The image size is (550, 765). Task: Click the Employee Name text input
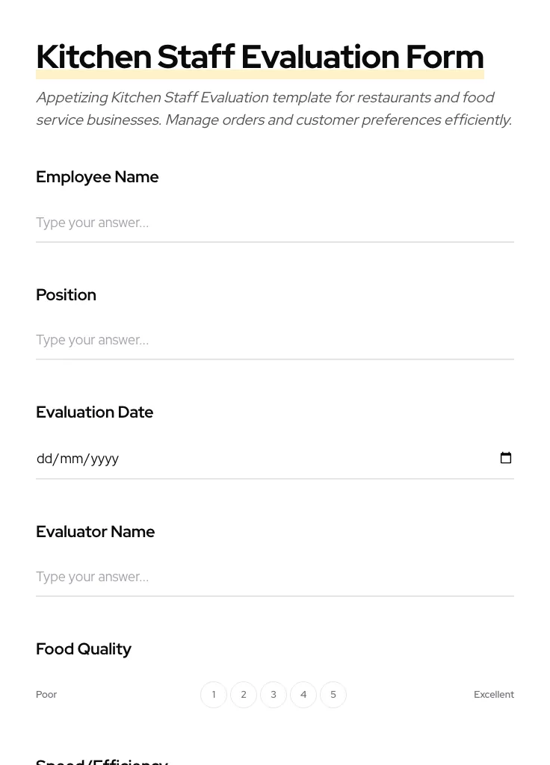point(275,223)
